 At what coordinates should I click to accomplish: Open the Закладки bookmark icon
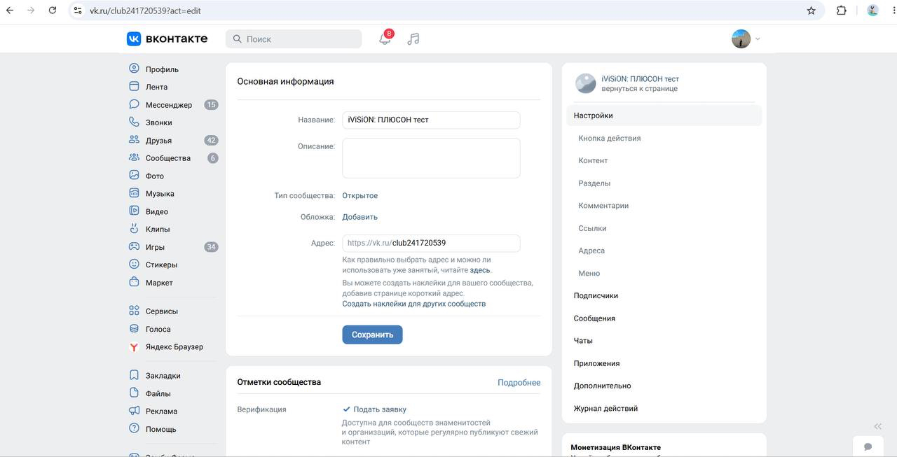pos(134,375)
